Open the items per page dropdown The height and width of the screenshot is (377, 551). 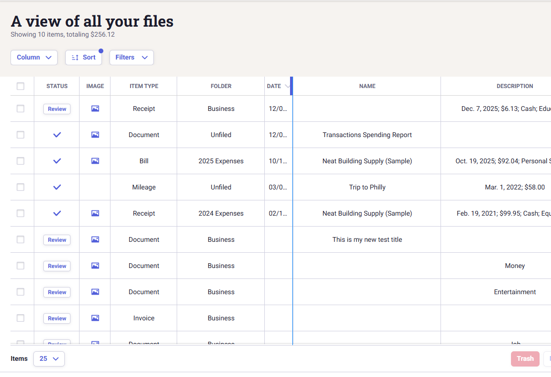[x=49, y=359]
